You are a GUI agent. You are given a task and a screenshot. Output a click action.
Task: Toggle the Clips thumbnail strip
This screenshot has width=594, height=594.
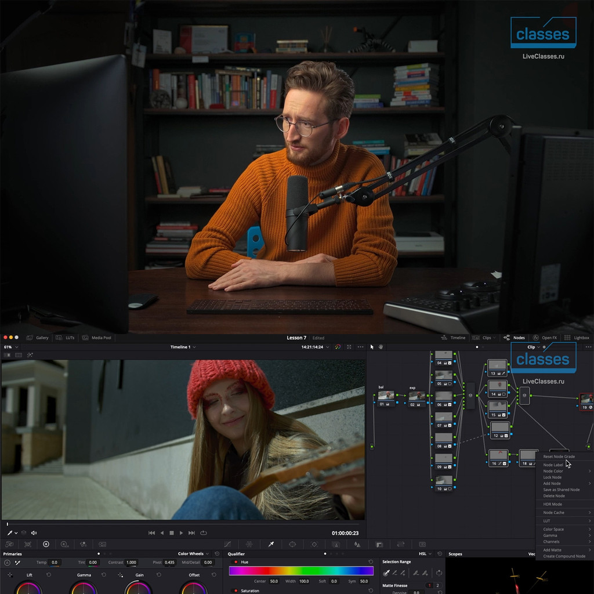(x=482, y=338)
